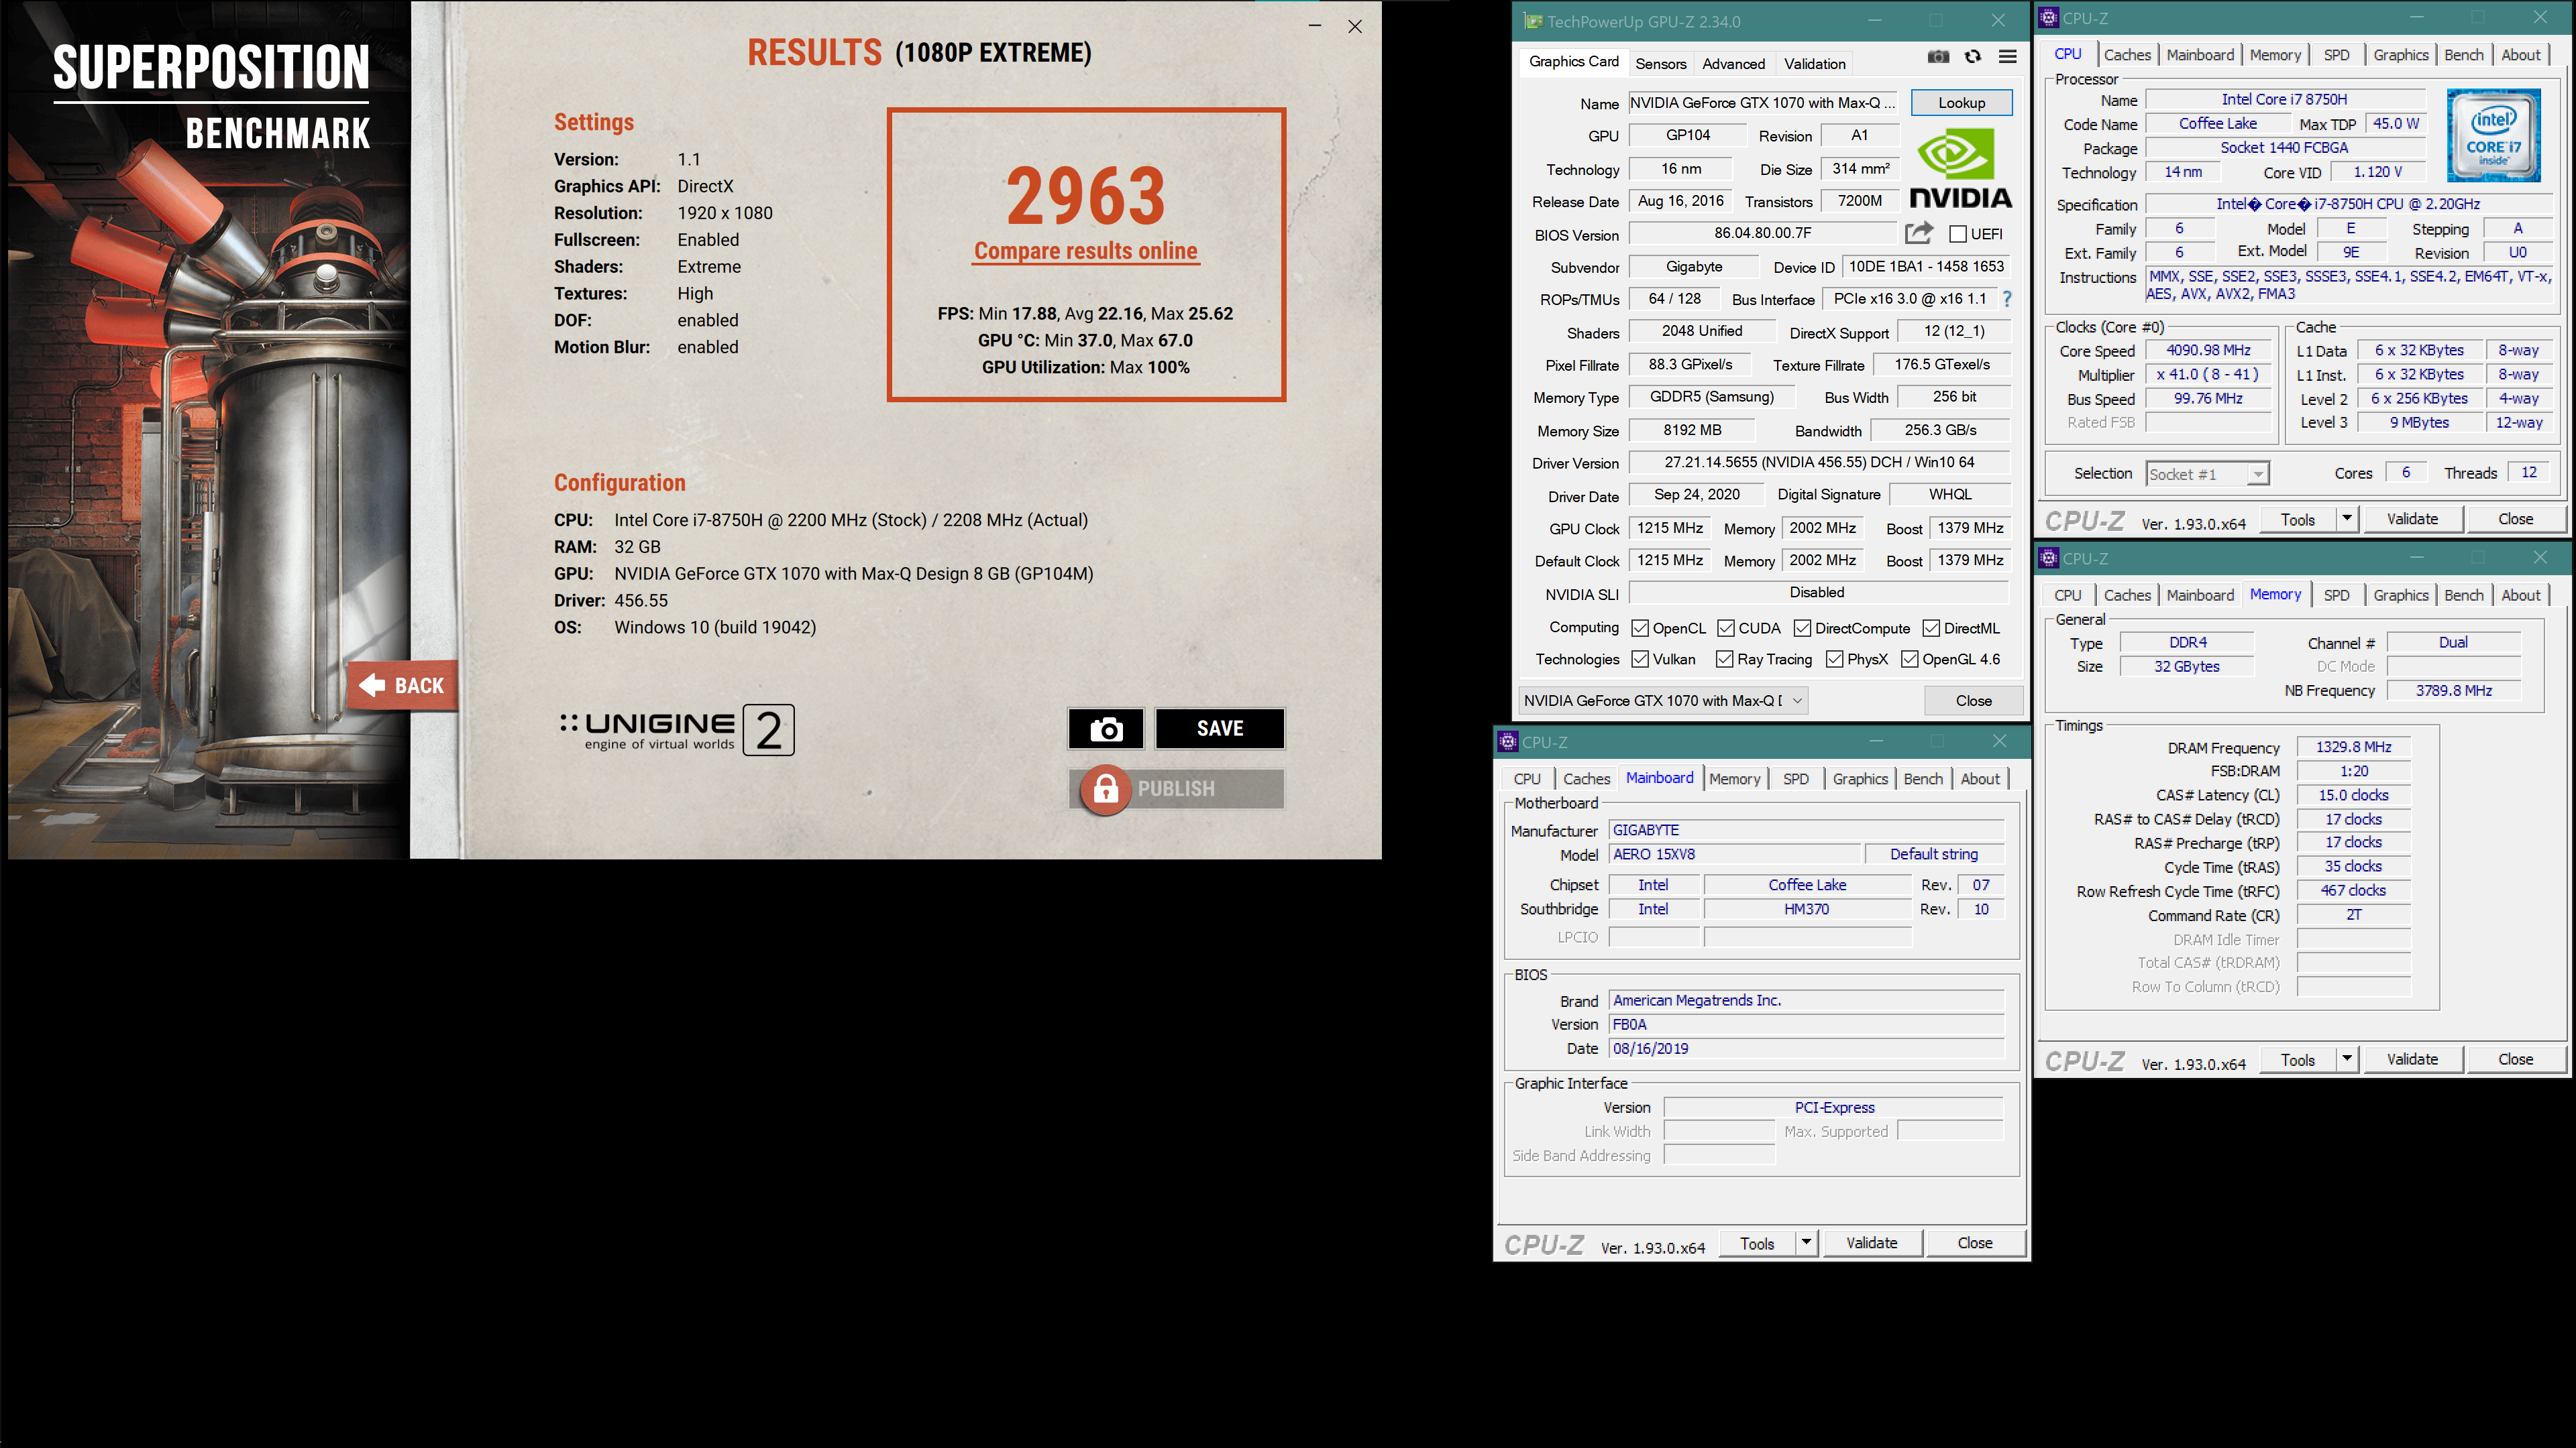Open Bench tab in Mainboard CPU-Z window

click(x=1923, y=778)
